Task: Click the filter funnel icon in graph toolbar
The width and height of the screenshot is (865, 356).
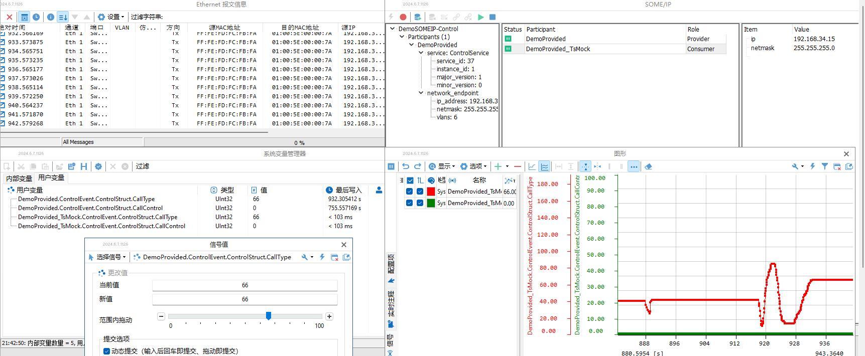Action: pos(824,166)
